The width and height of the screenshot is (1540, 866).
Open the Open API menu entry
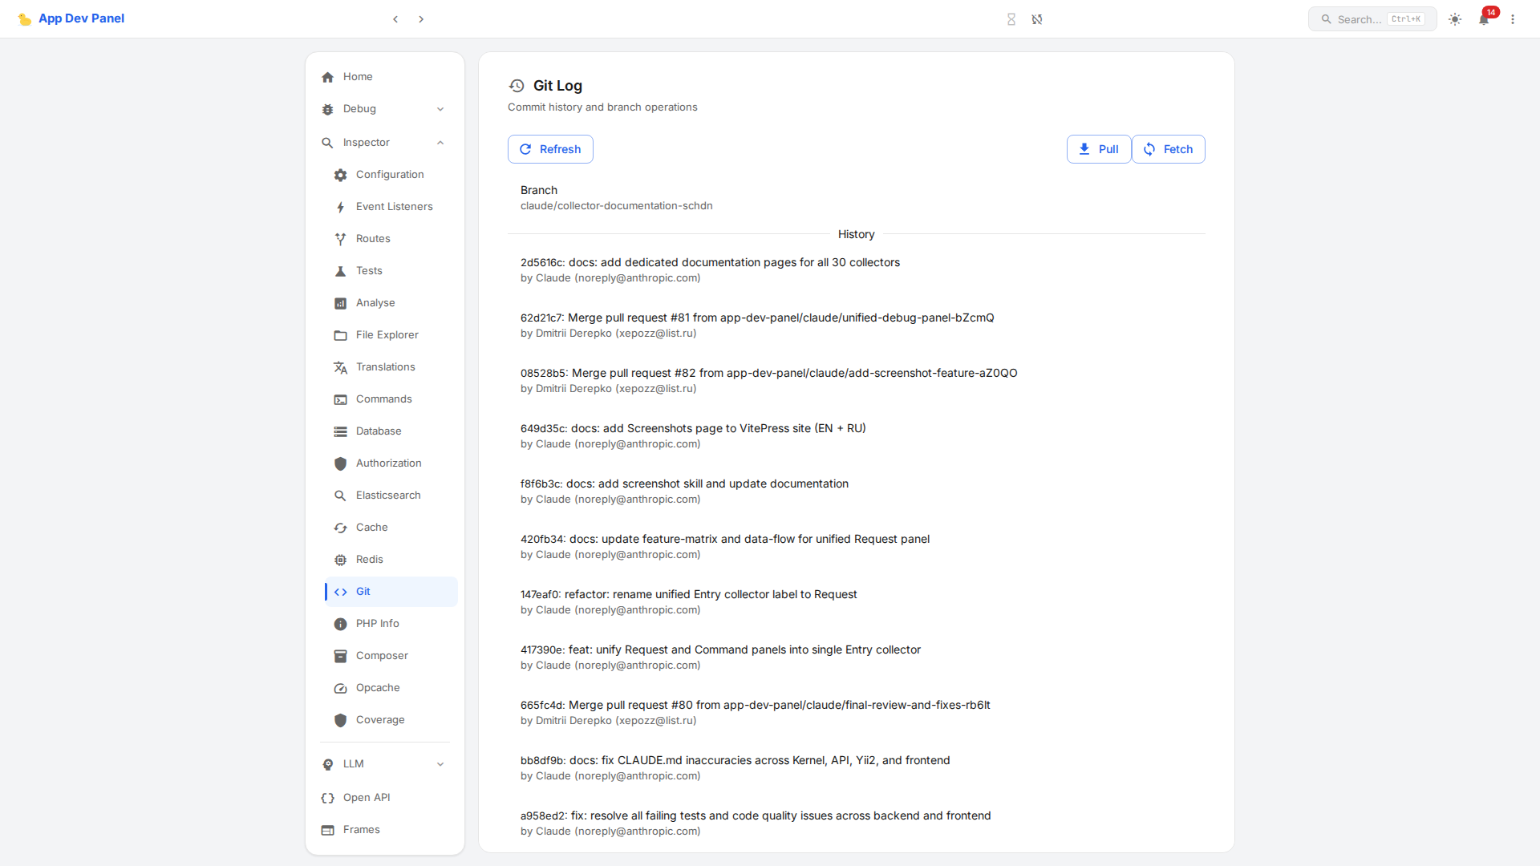click(366, 797)
